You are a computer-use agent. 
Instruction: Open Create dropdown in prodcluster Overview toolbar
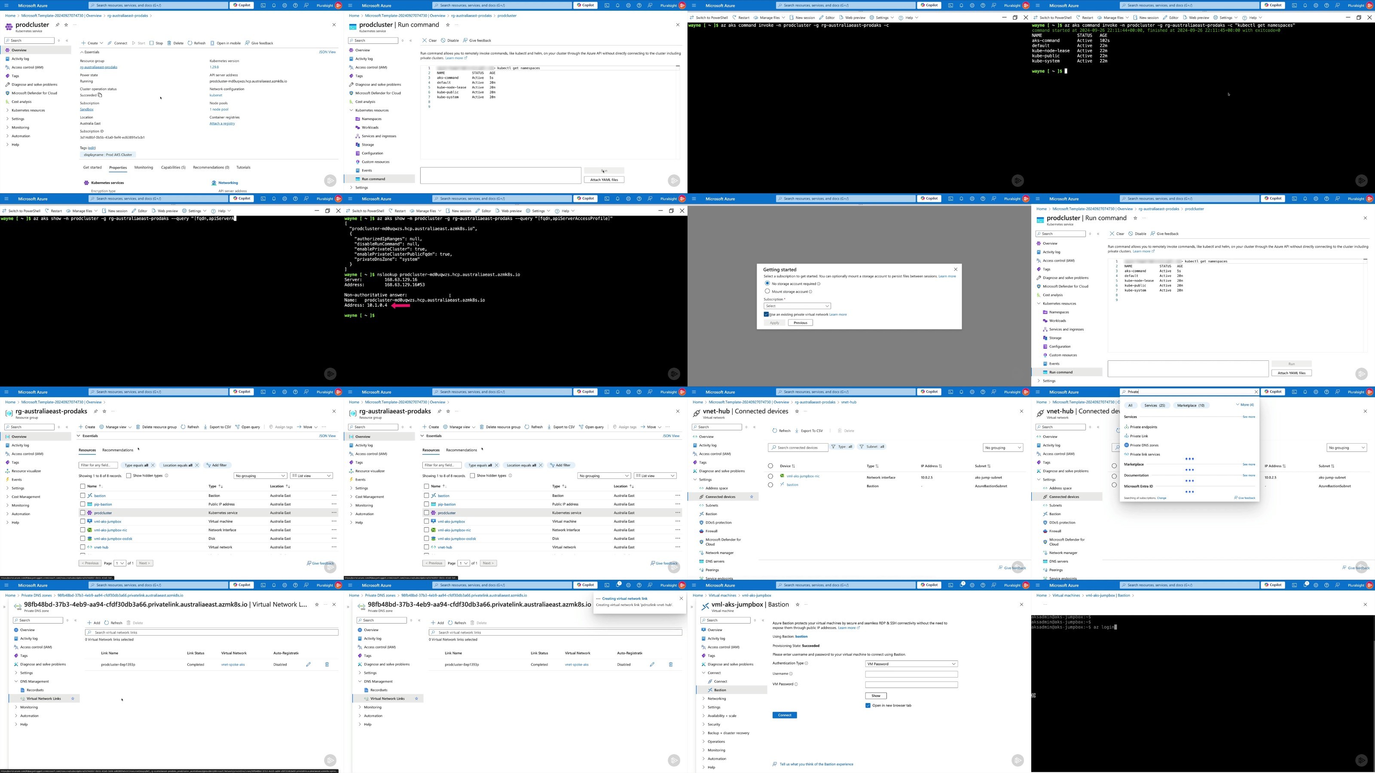click(x=92, y=43)
